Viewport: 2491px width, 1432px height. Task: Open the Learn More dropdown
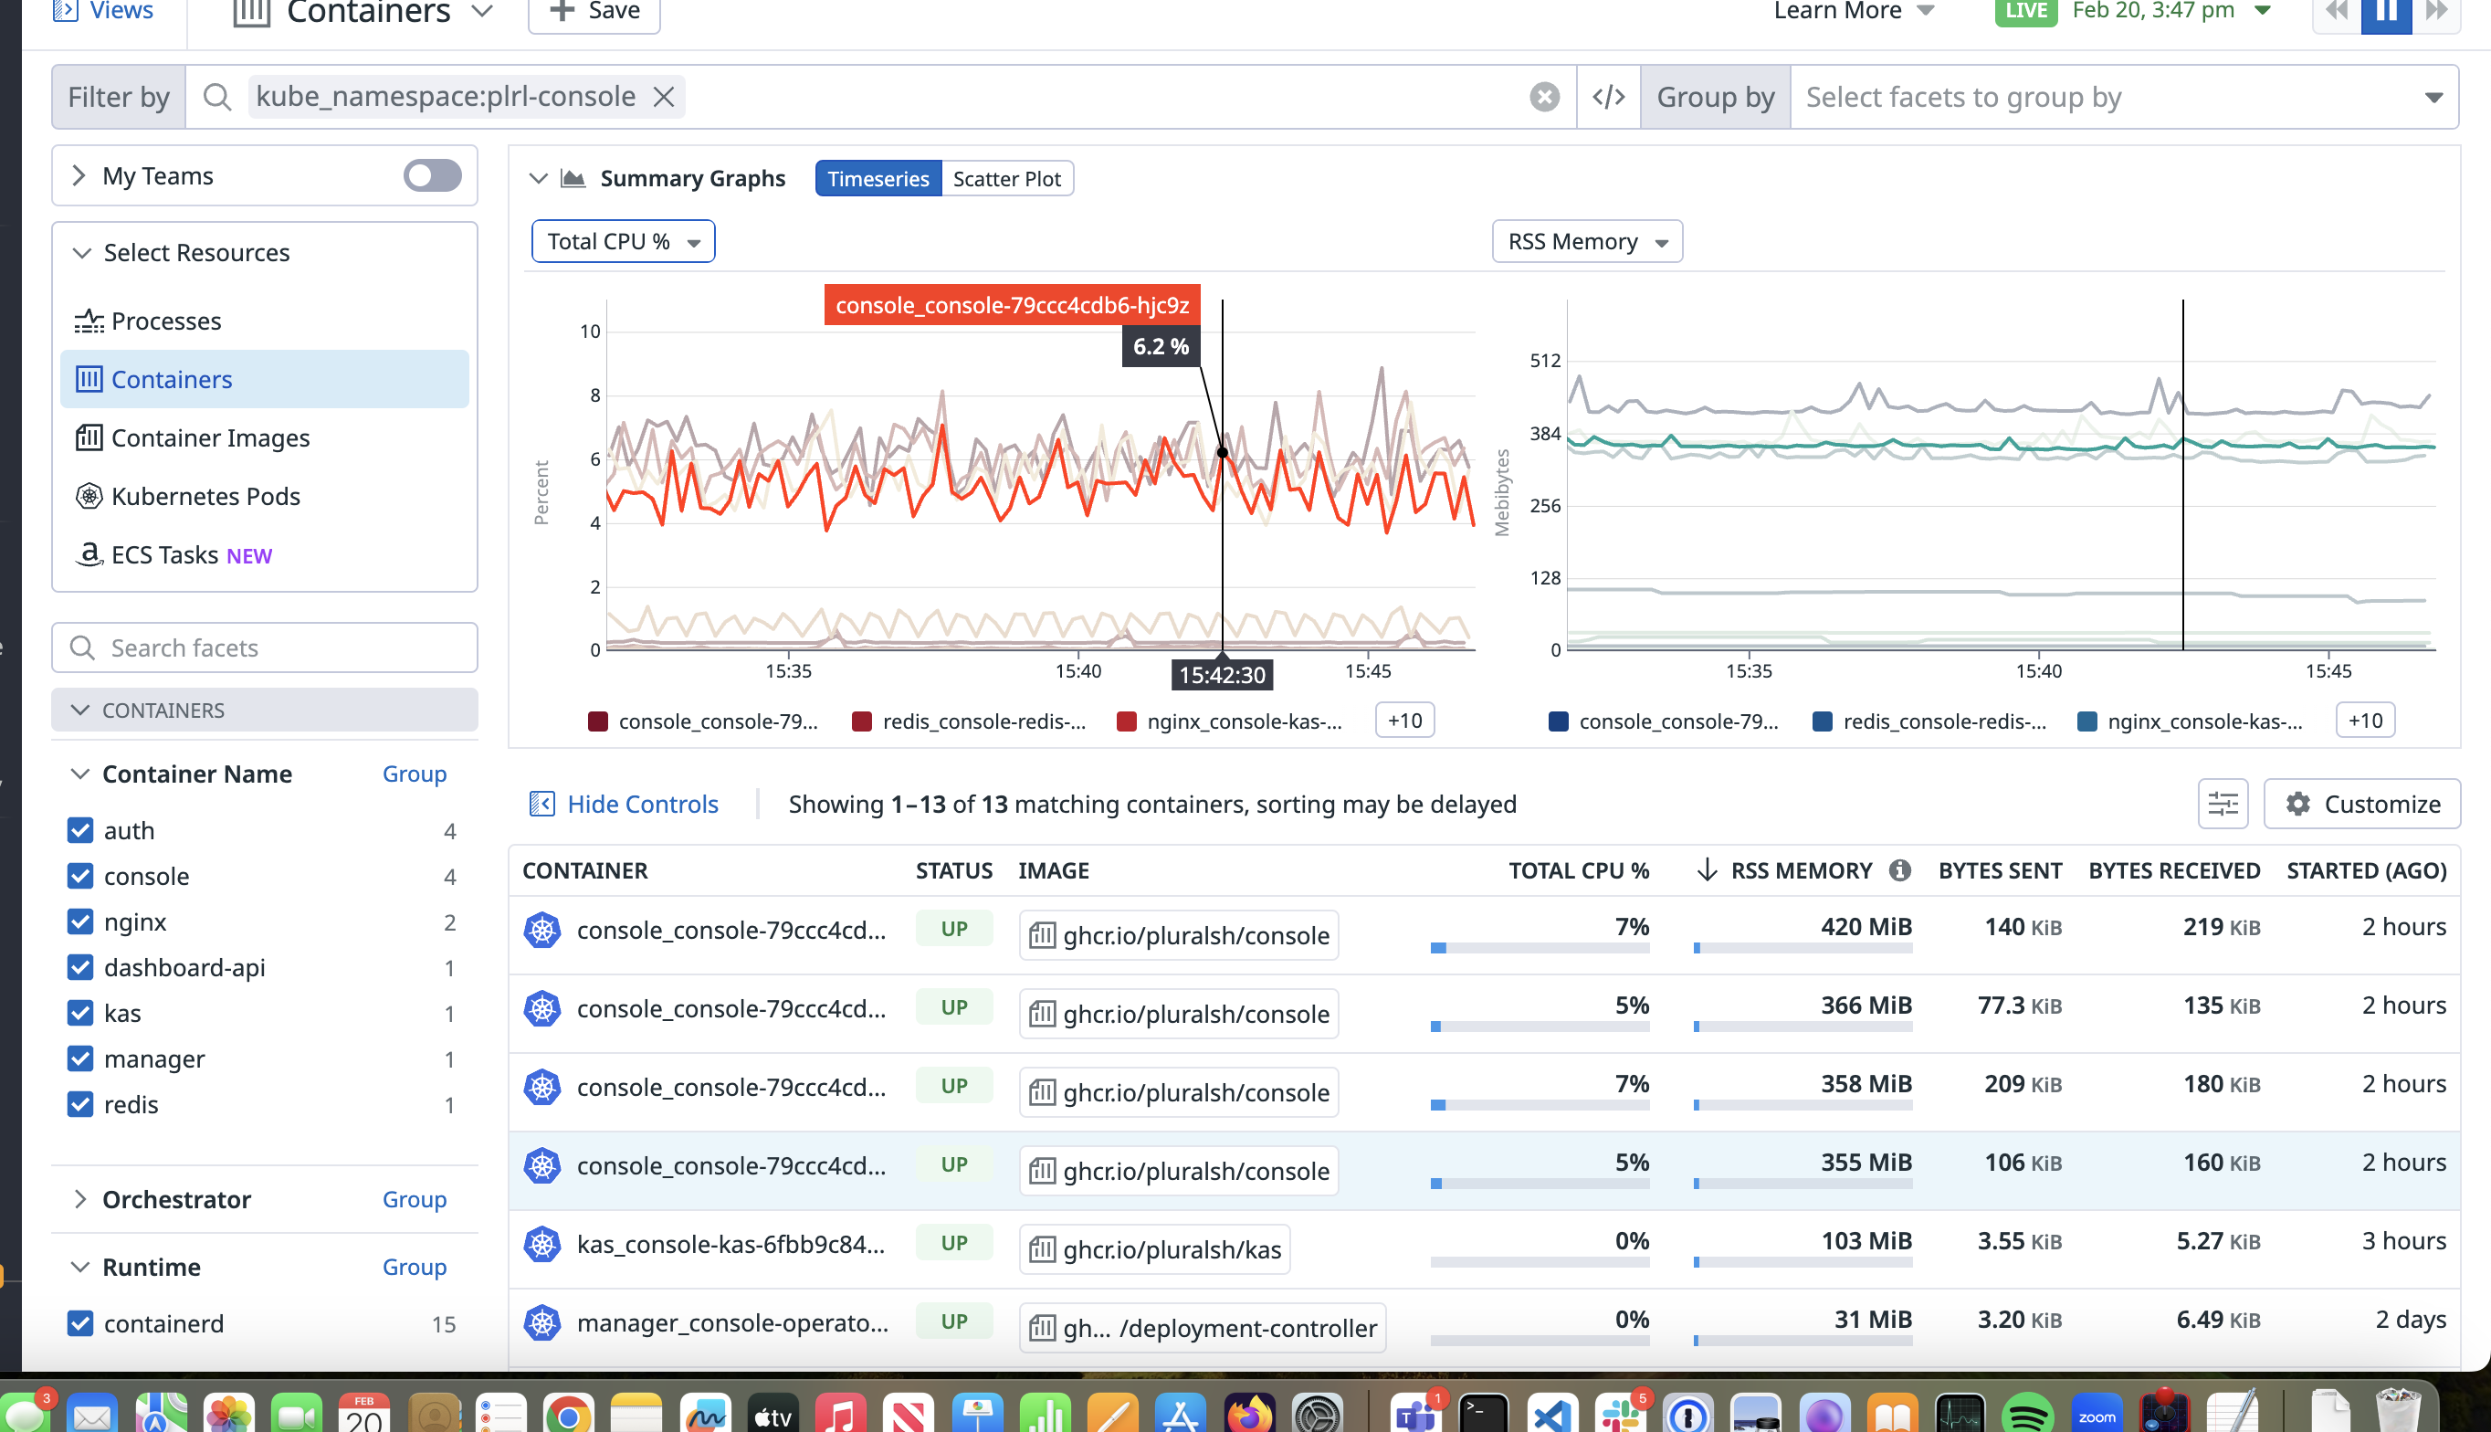click(1854, 12)
